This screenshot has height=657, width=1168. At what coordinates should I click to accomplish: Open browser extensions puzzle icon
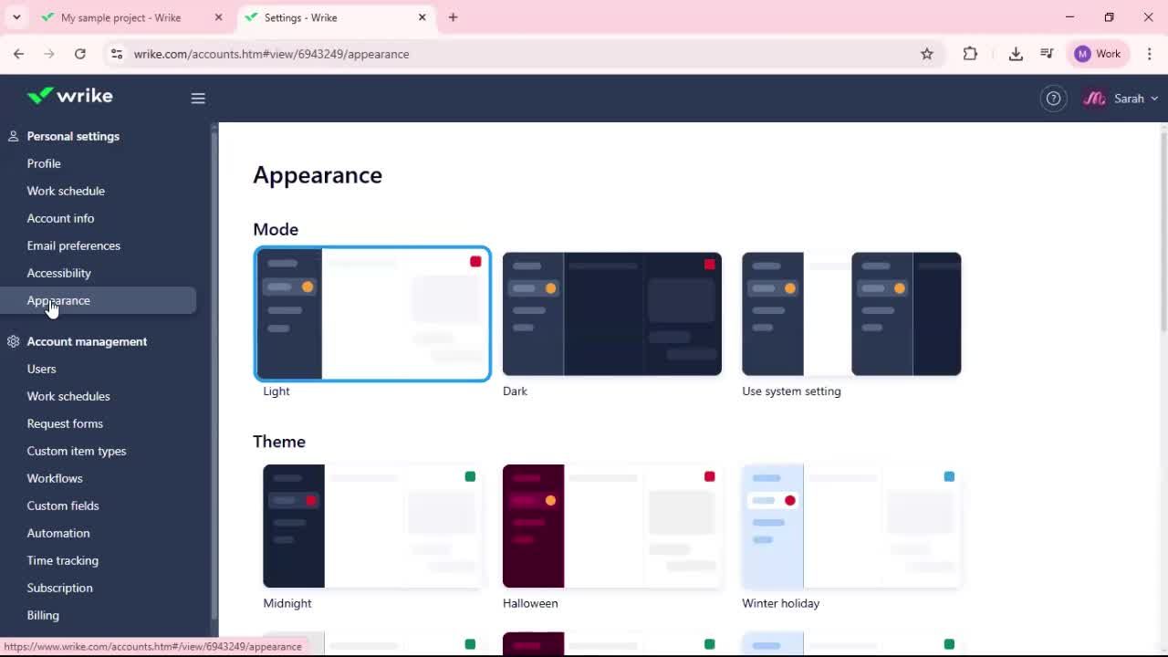(970, 54)
